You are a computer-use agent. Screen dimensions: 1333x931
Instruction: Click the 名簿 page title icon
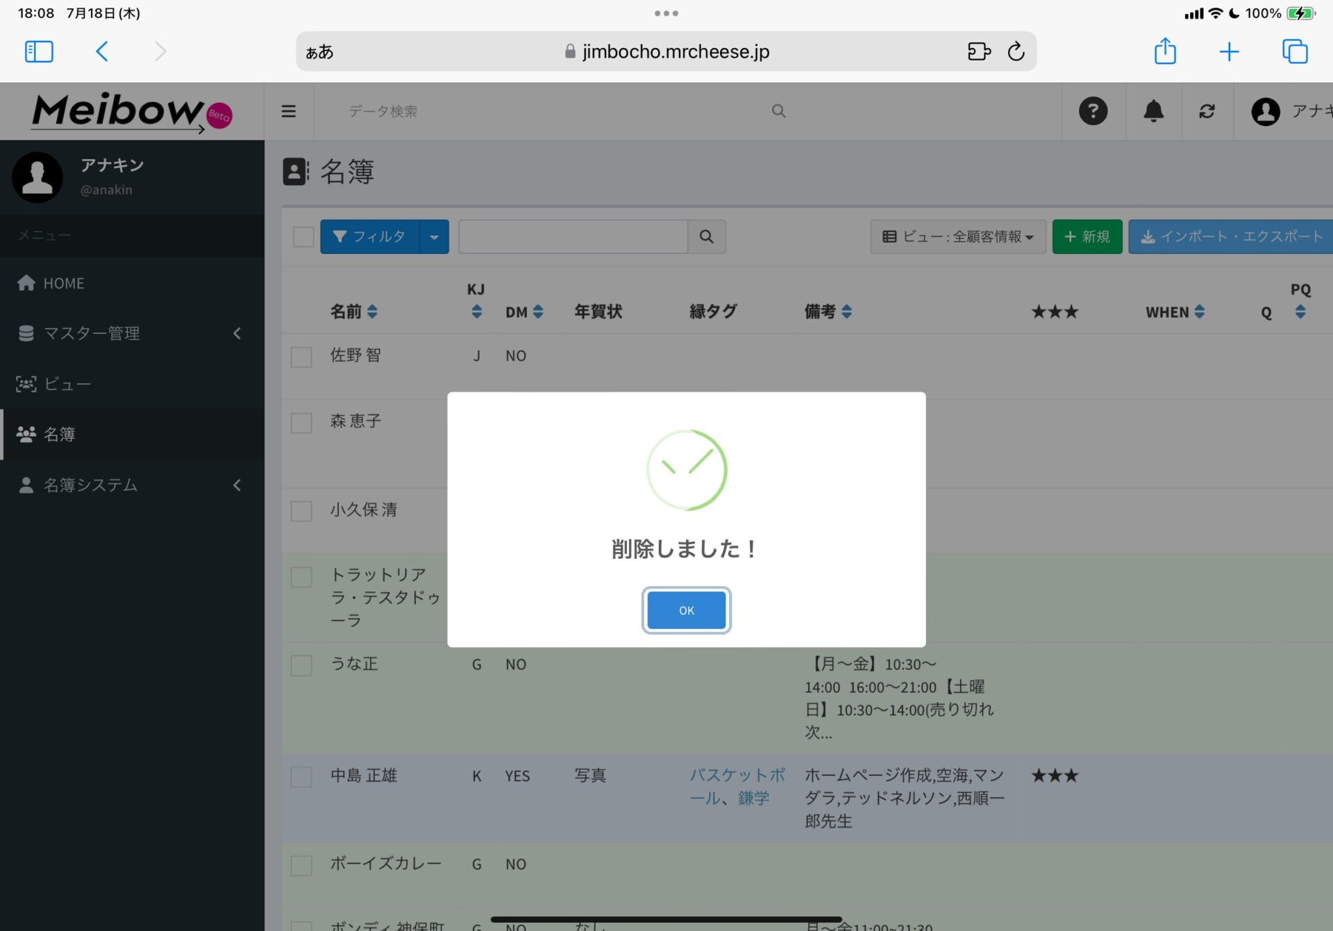click(x=296, y=171)
